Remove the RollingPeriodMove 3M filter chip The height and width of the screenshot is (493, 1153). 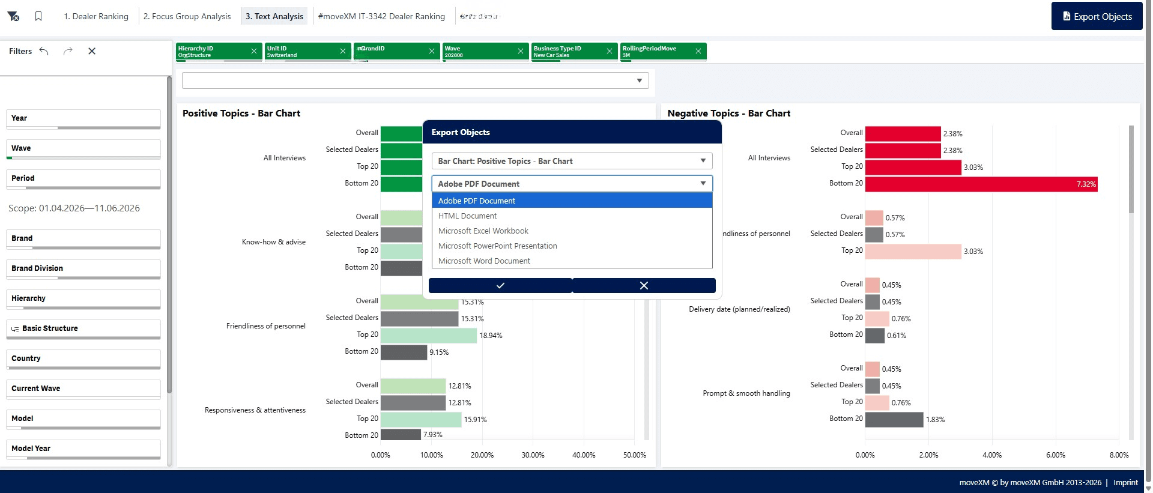click(698, 51)
